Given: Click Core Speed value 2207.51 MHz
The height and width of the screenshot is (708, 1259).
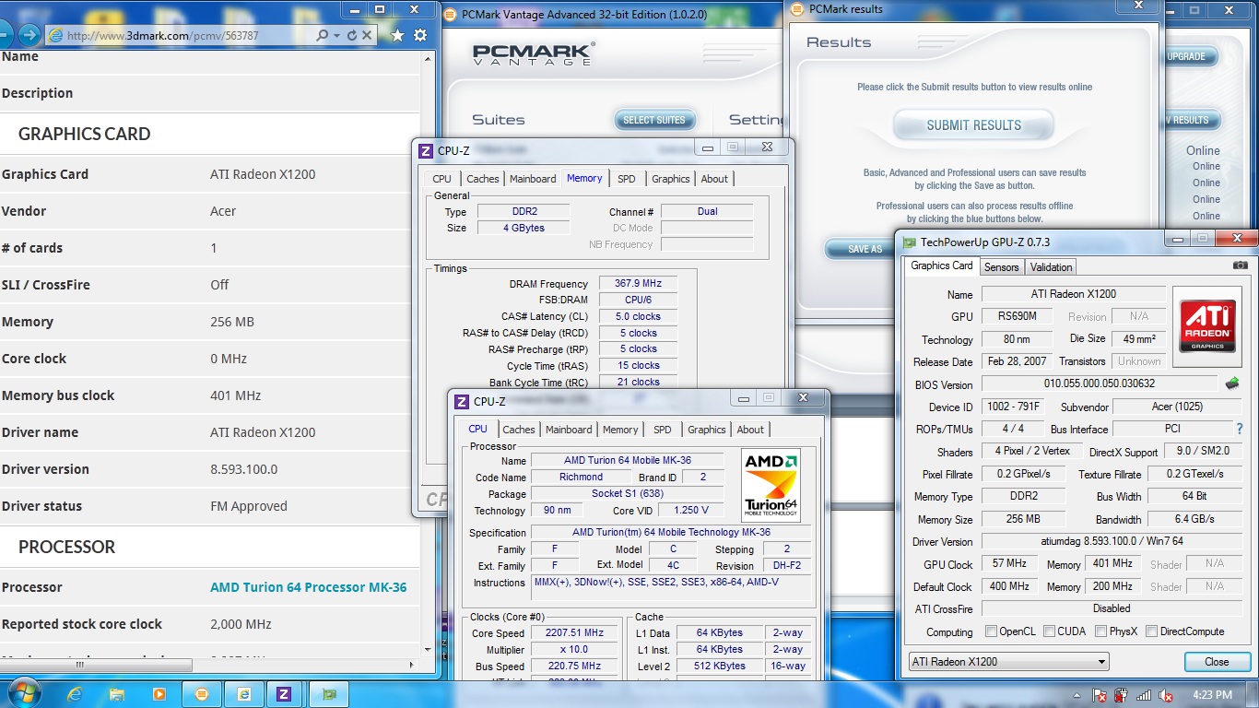Looking at the screenshot, I should click(575, 633).
